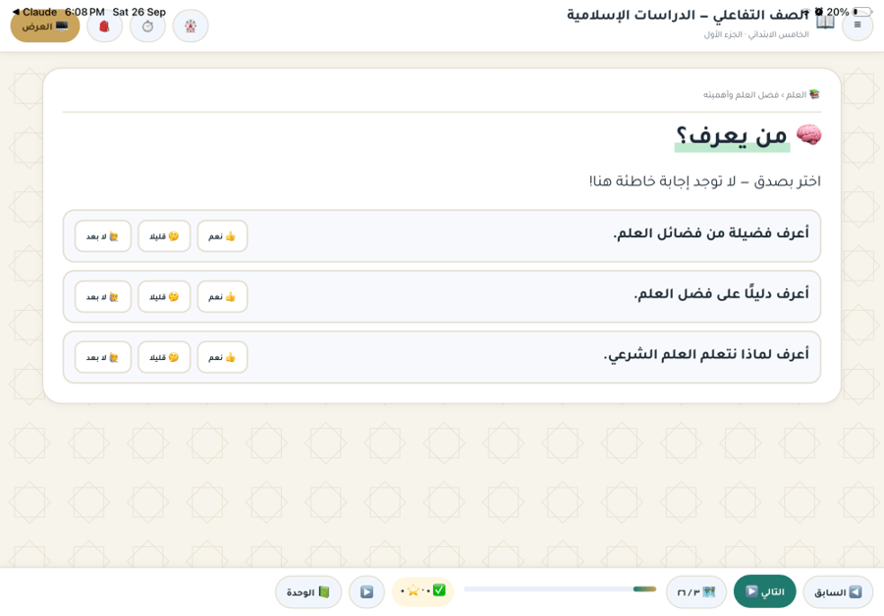The width and height of the screenshot is (884, 616).
Task: Return to Claude app via back indicator
Action: click(34, 12)
